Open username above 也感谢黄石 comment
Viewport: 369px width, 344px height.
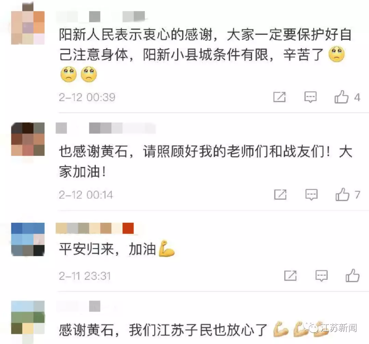coord(106,128)
